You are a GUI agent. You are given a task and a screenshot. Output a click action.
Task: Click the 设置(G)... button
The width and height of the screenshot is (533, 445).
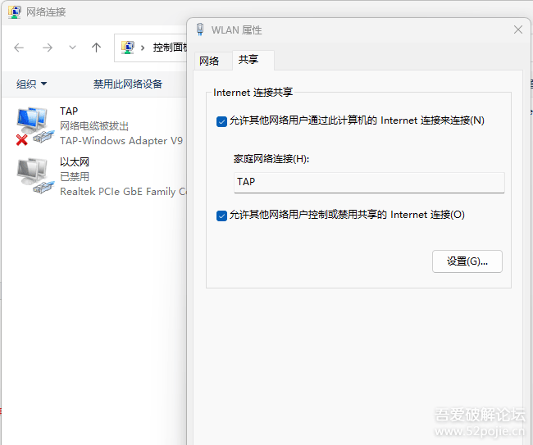click(467, 261)
